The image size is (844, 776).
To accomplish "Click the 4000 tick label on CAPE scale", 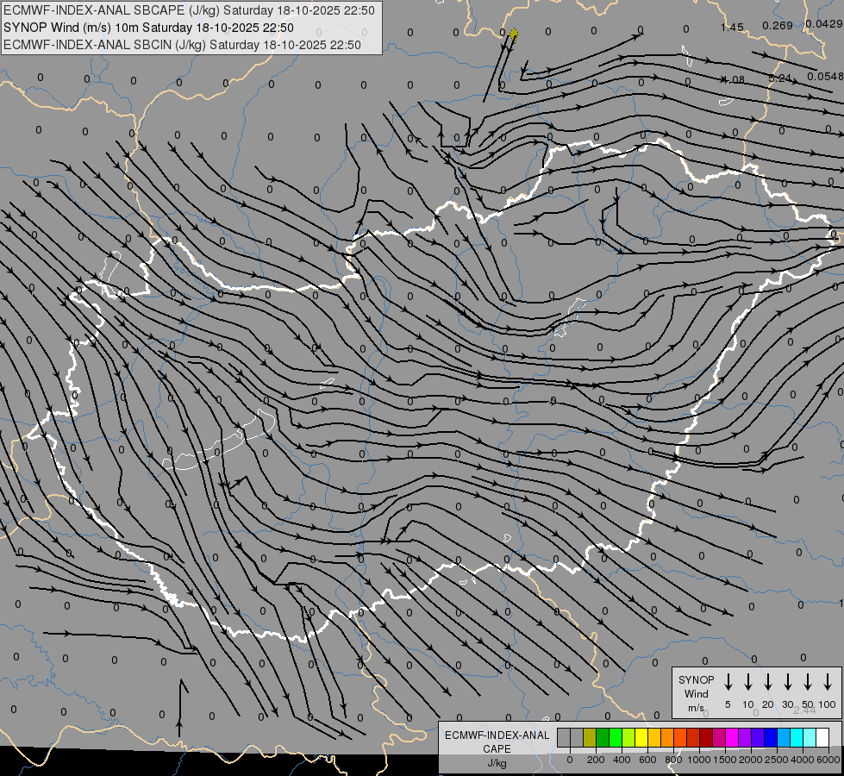I will (x=803, y=760).
